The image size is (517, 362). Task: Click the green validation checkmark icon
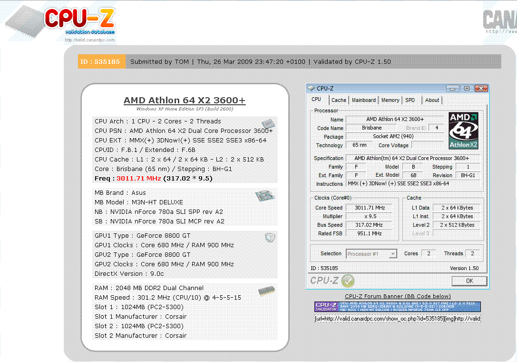coord(348,281)
